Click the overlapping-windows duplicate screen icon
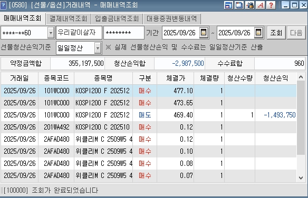Screen dimensions: 308x198 pyautogui.click(x=239, y=5)
